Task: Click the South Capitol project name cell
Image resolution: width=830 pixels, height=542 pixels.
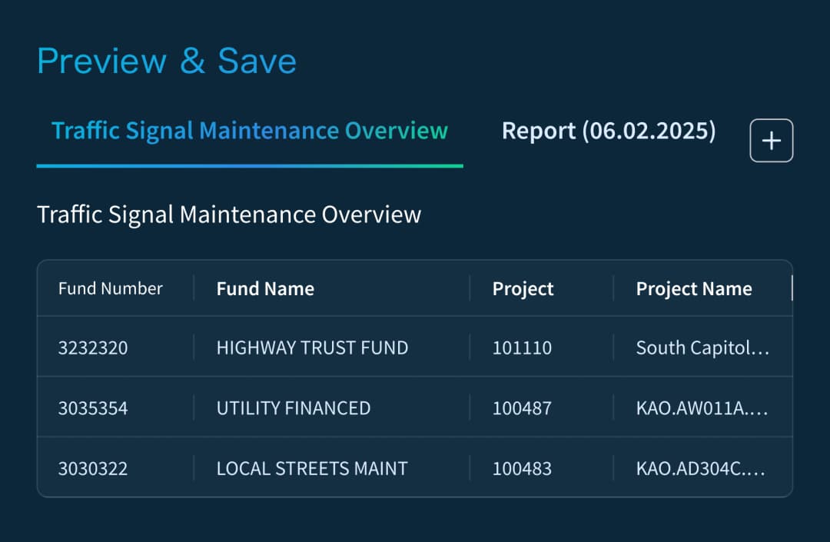Action: click(702, 347)
